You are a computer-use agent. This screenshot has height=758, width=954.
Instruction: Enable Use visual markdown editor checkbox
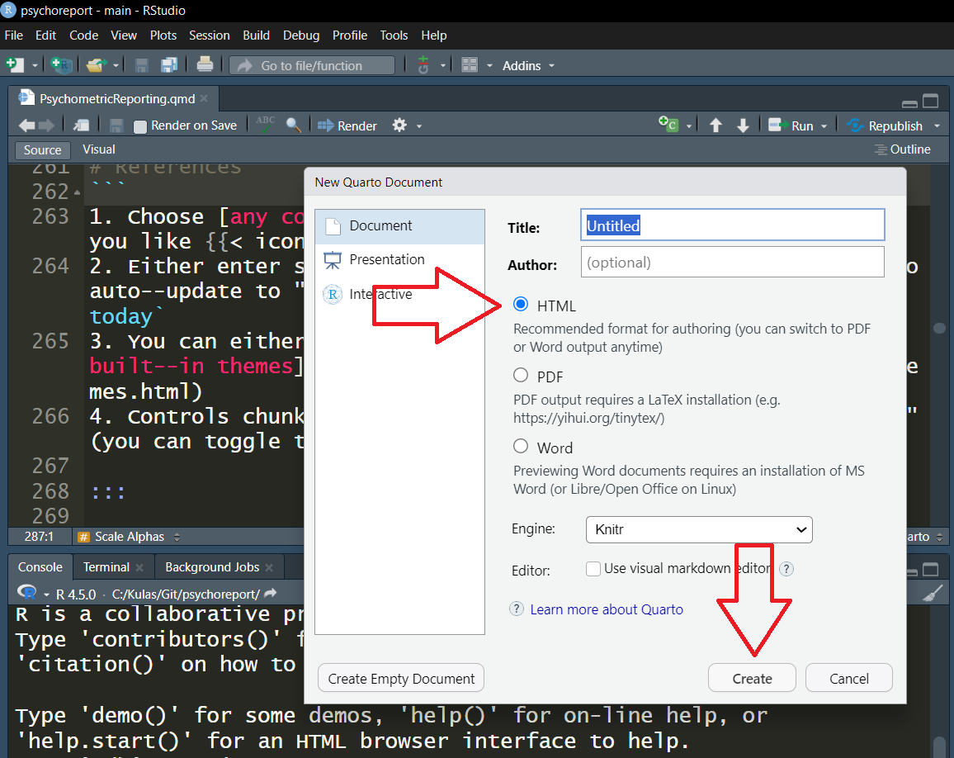tap(593, 568)
